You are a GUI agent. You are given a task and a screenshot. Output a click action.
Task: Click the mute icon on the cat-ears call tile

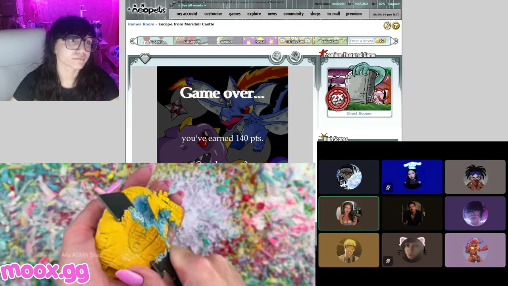click(x=388, y=261)
